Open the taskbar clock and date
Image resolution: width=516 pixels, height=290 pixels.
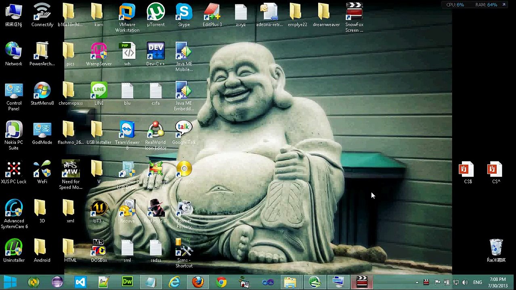[x=497, y=282]
